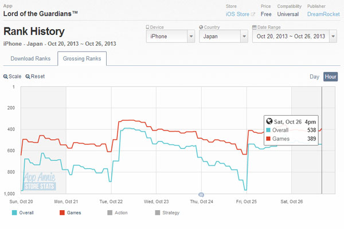This screenshot has width=344, height=229.
Task: Open the Country dropdown showing Japan
Action: [224, 37]
